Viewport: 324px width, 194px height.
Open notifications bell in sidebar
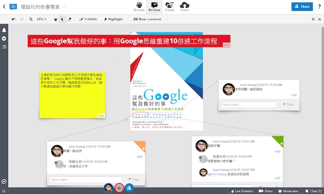[x=4, y=30]
